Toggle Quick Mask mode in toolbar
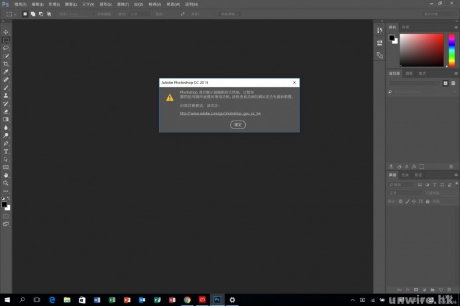This screenshot has height=306, width=460. coord(6,215)
